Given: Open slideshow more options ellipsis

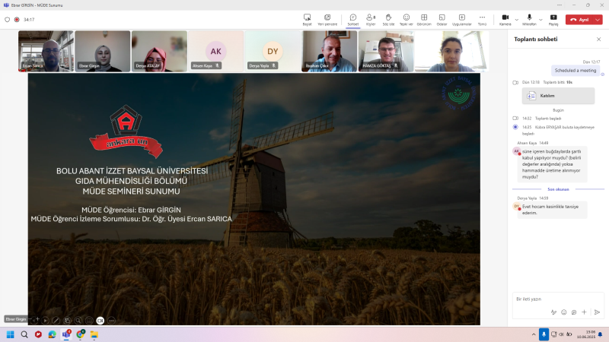Looking at the screenshot, I should pos(111,320).
